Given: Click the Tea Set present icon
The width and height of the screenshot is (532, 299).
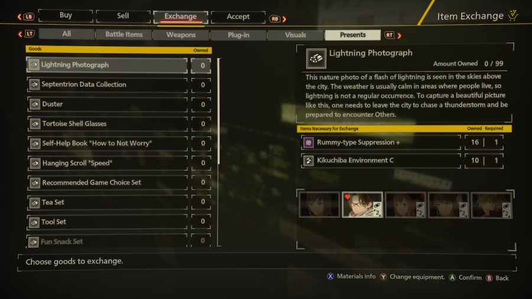Looking at the screenshot, I should 34,202.
